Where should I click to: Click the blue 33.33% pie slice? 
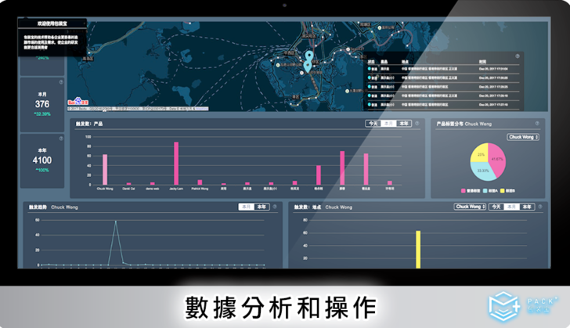coord(483,171)
